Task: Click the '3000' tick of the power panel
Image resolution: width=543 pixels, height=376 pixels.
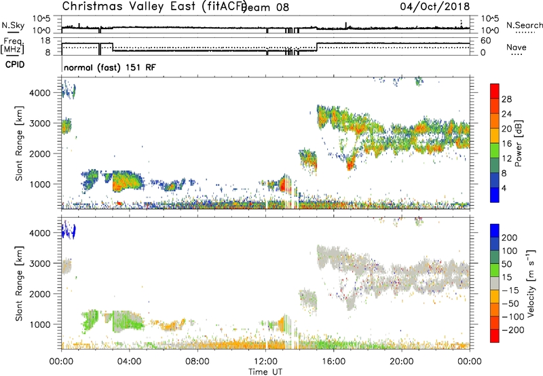Action: point(39,124)
